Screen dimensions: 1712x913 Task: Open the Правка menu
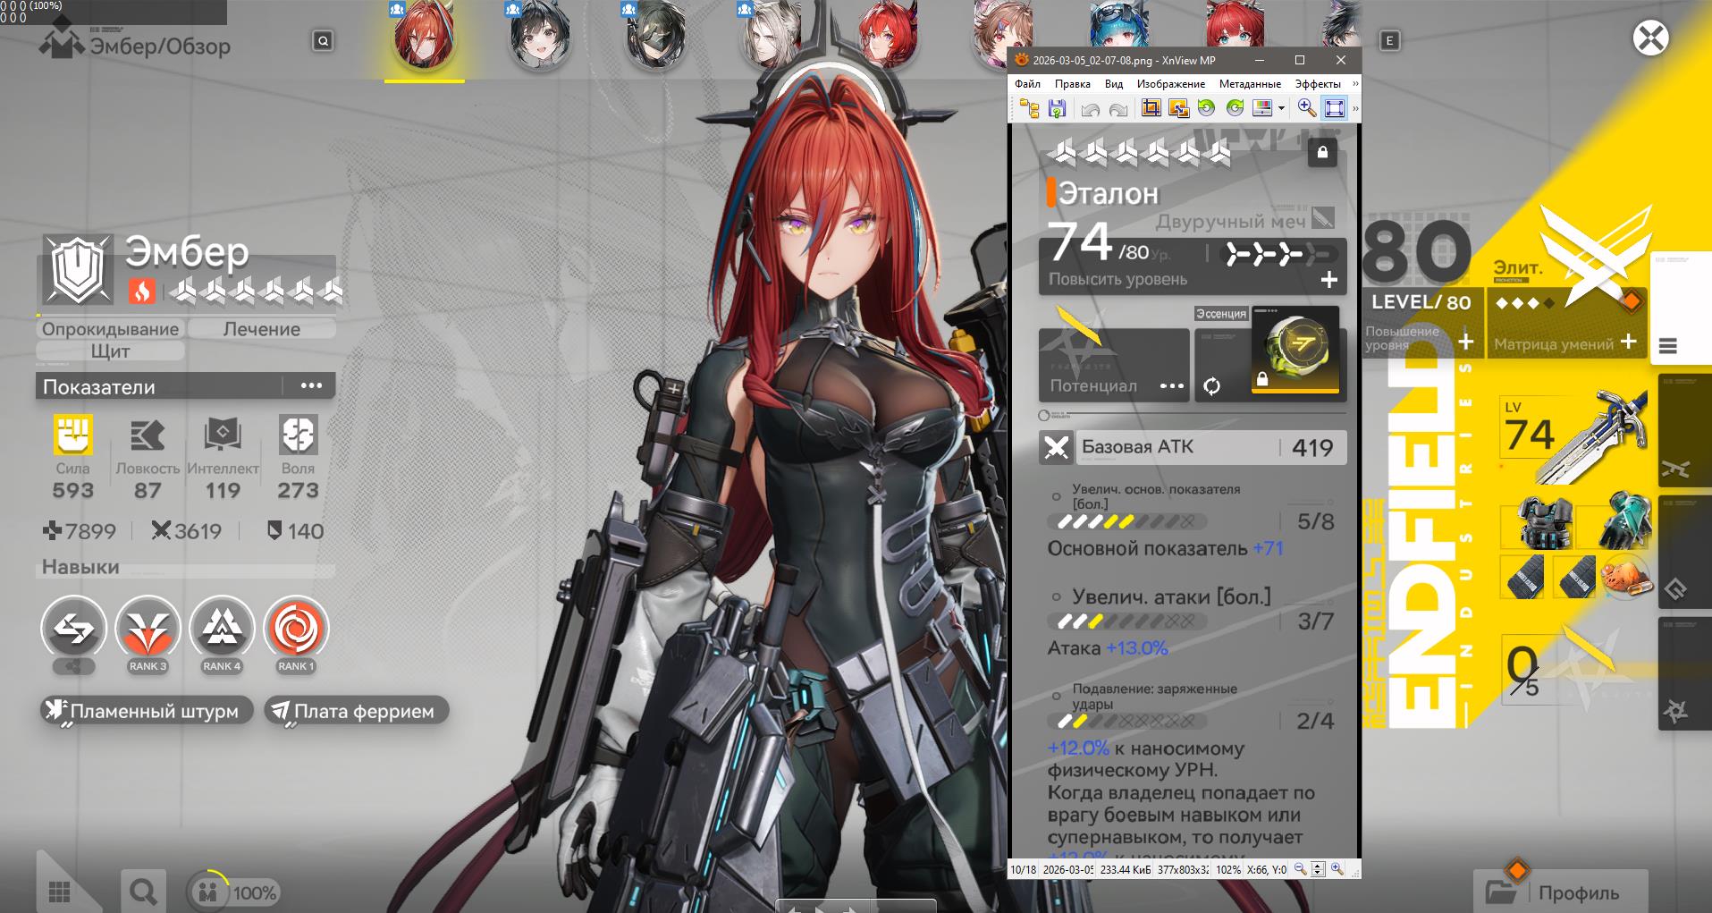pos(1073,84)
